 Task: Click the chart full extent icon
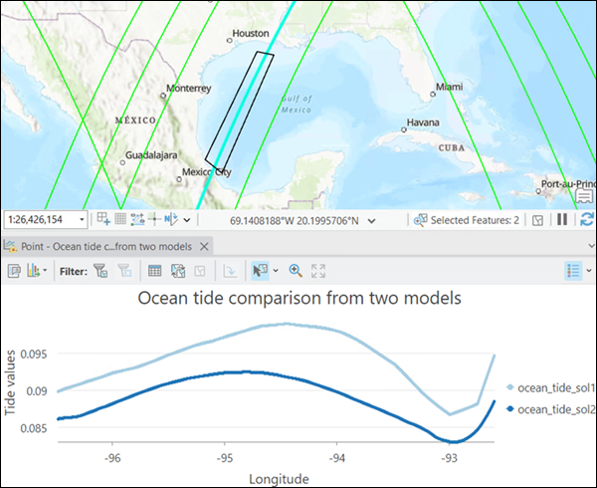pos(318,270)
